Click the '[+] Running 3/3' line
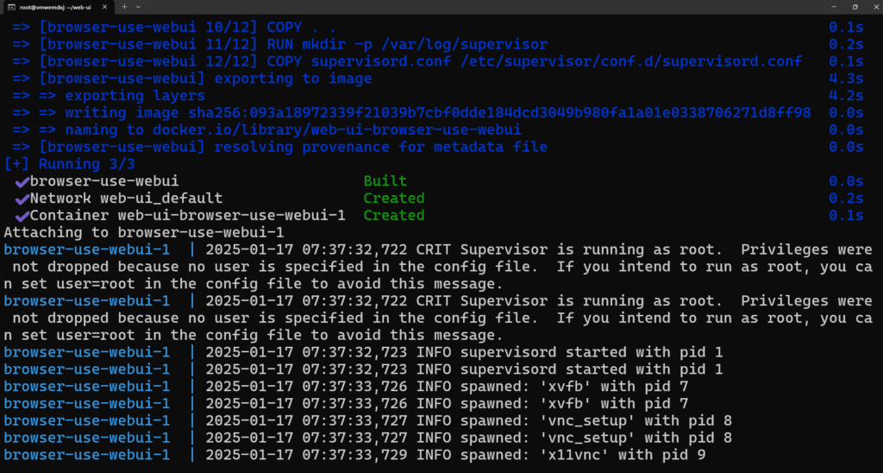The height and width of the screenshot is (473, 883). point(69,164)
